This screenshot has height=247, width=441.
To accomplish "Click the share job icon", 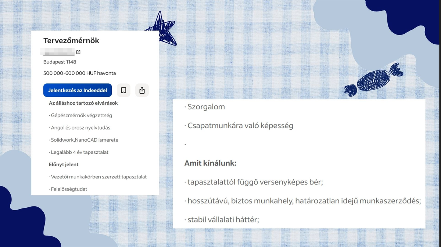I will click(x=142, y=90).
